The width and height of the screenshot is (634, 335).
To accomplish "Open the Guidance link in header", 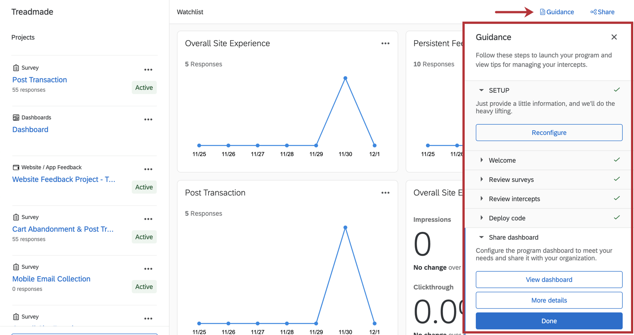I will [x=557, y=12].
